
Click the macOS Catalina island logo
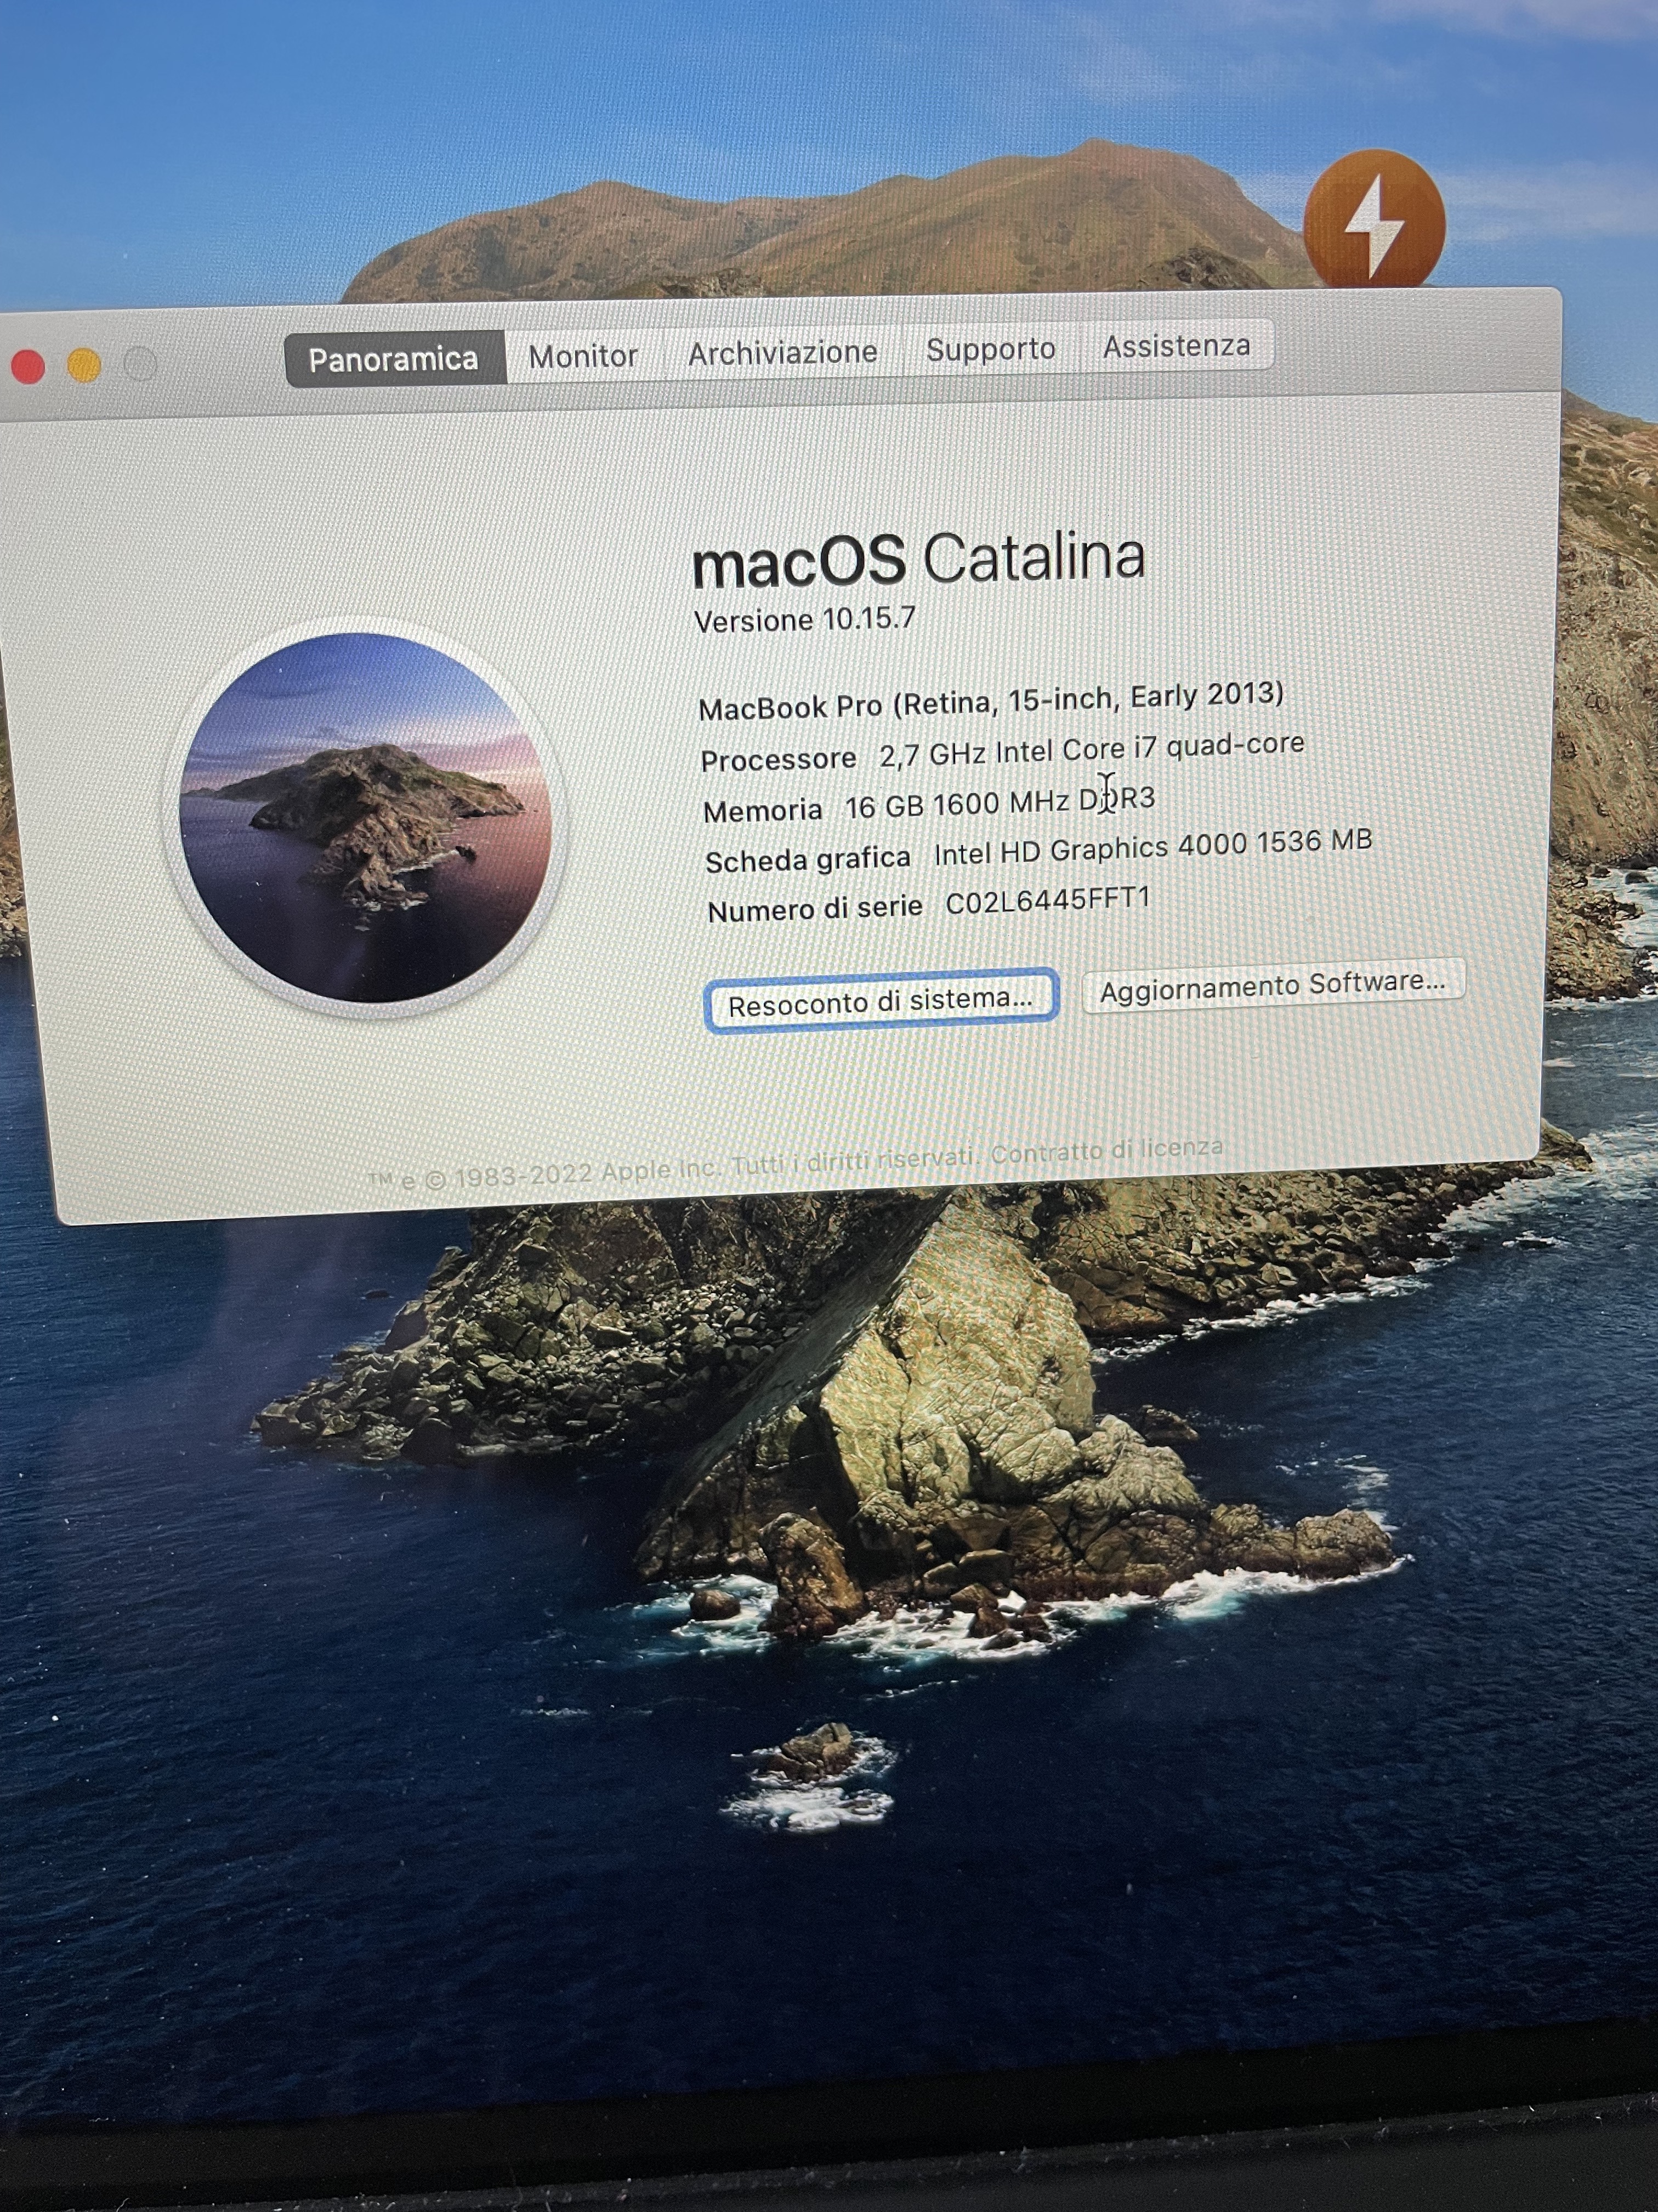(x=366, y=817)
